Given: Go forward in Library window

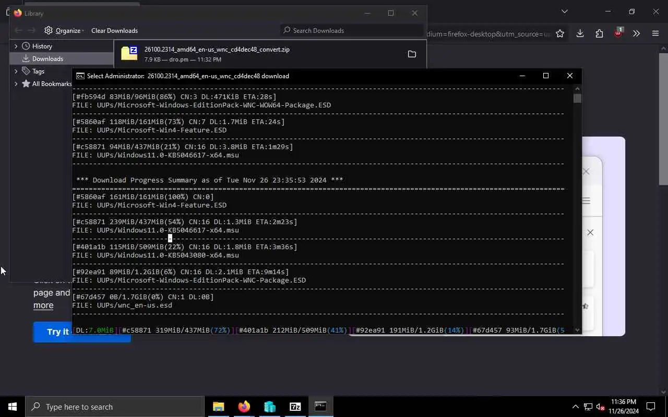Looking at the screenshot, I should [x=32, y=30].
